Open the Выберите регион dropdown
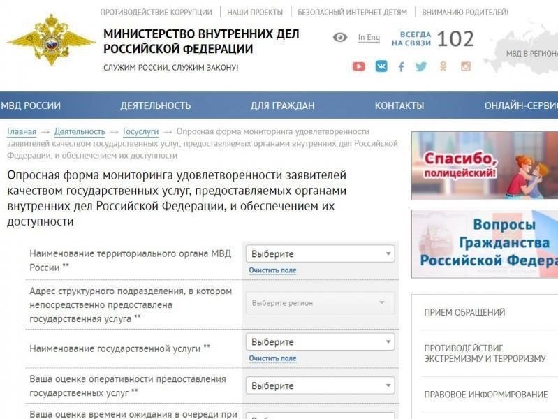Screen dimensions: 558x419 click(x=320, y=303)
